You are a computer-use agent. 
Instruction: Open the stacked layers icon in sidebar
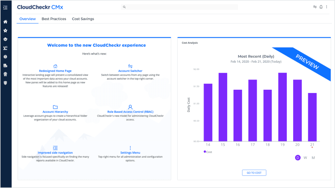5,39
